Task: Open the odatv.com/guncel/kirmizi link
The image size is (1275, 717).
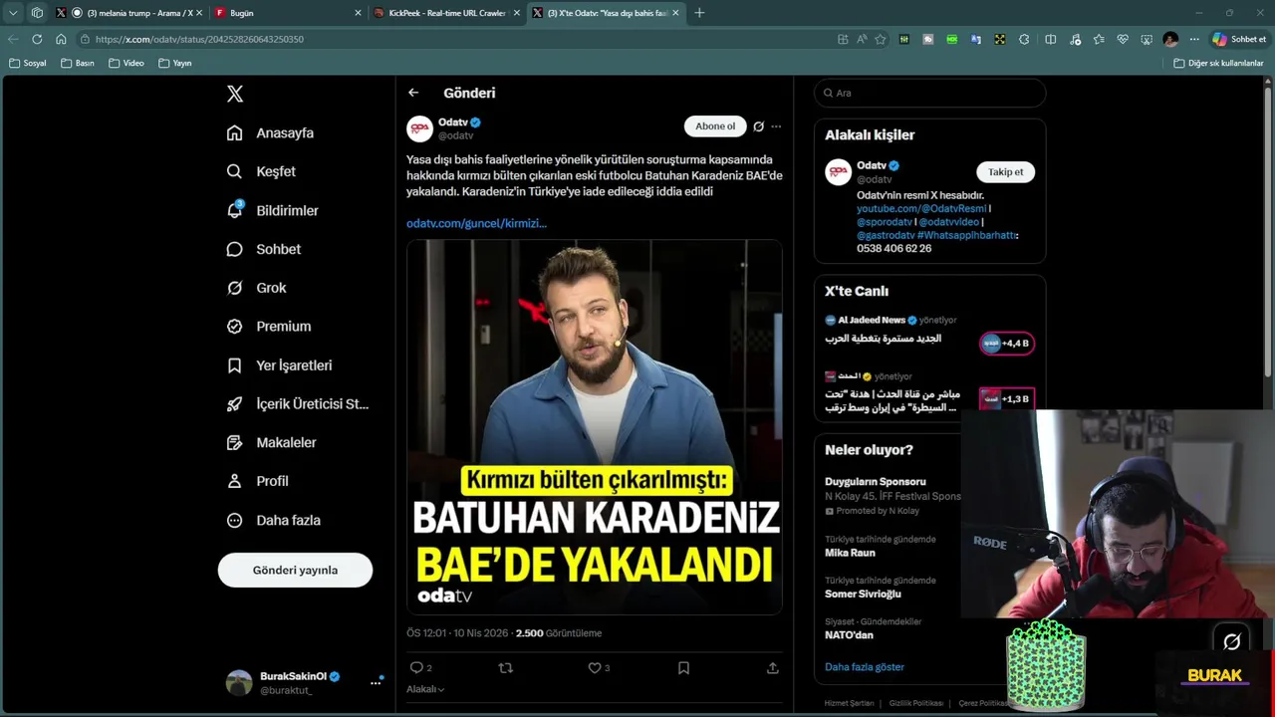Action: [x=476, y=223]
